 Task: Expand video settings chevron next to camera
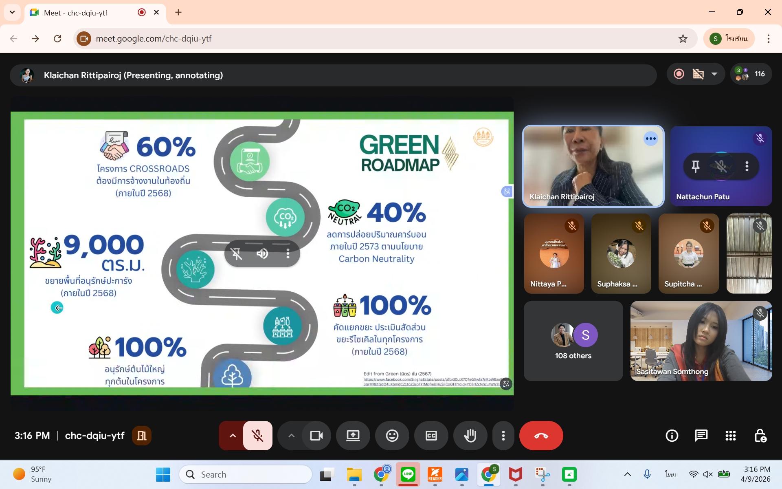coord(291,436)
